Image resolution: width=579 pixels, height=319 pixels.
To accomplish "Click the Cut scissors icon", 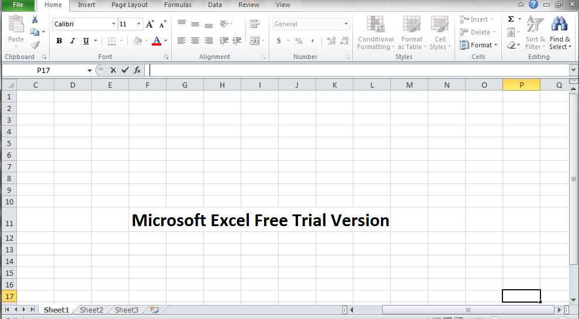I will tap(34, 19).
